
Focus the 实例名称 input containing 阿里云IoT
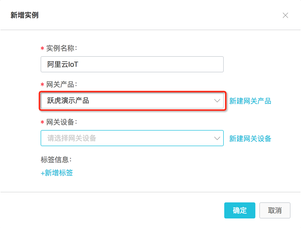(132, 64)
